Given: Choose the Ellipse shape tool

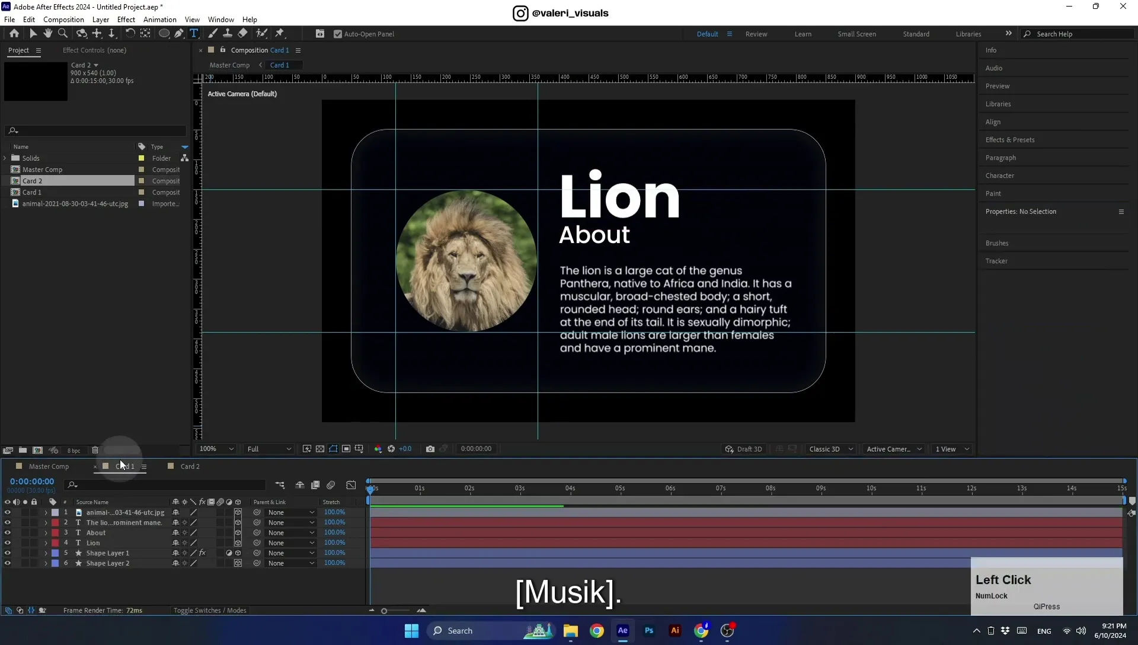Looking at the screenshot, I should click(164, 34).
